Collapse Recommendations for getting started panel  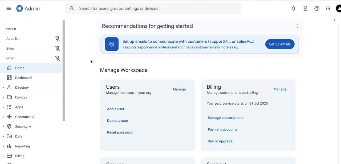tap(297, 26)
